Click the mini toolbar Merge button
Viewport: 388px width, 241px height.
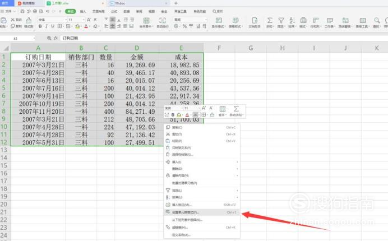click(222, 111)
